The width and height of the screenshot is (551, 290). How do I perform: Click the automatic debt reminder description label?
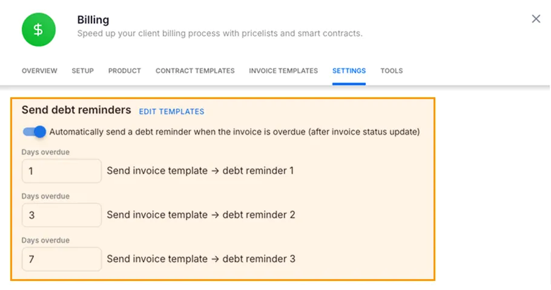[234, 132]
